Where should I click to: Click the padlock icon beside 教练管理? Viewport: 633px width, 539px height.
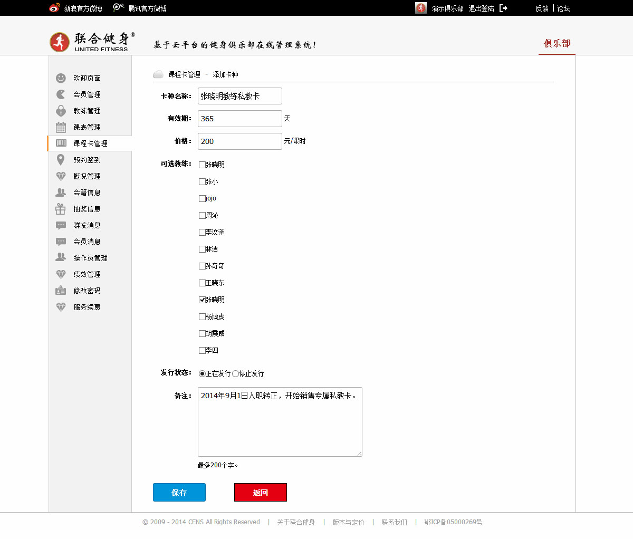click(61, 111)
